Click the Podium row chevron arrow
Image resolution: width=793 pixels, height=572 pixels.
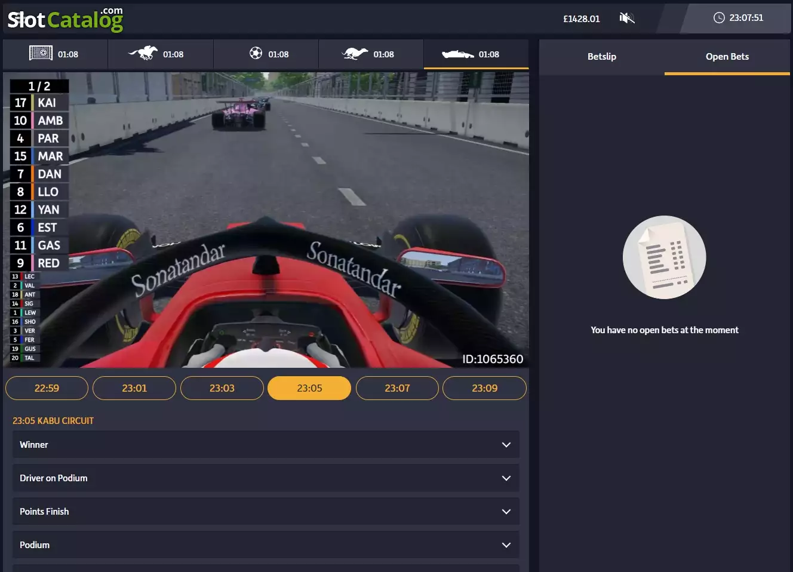point(506,545)
